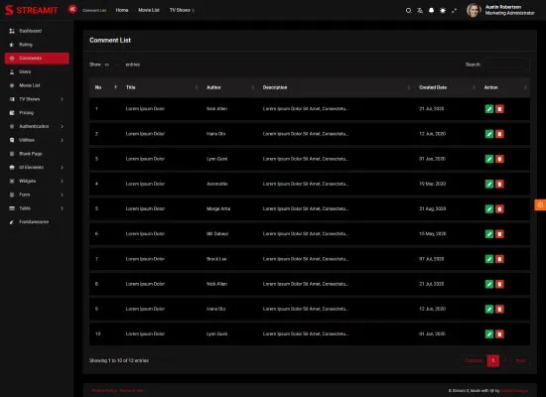Viewport: 546px width, 397px height.
Task: Select pagination page 1
Action: pos(493,361)
